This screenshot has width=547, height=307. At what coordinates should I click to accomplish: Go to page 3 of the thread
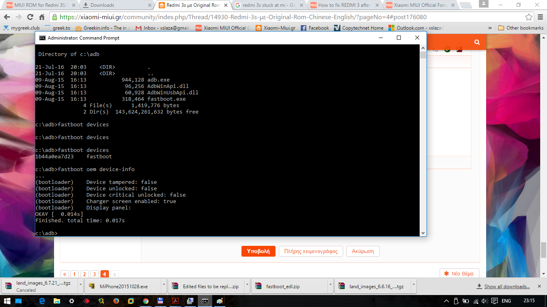95,274
